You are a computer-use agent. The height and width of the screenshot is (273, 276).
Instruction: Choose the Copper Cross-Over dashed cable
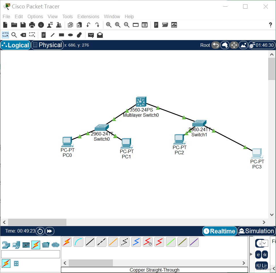[x=102, y=242]
